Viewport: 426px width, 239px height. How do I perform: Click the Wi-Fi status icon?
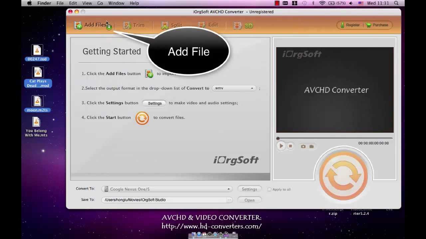[322, 3]
